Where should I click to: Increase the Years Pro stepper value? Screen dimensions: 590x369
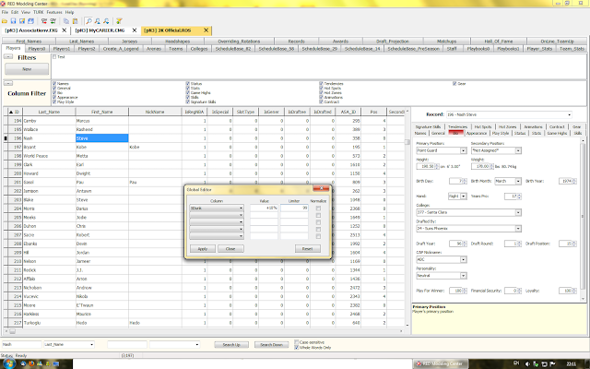point(519,195)
